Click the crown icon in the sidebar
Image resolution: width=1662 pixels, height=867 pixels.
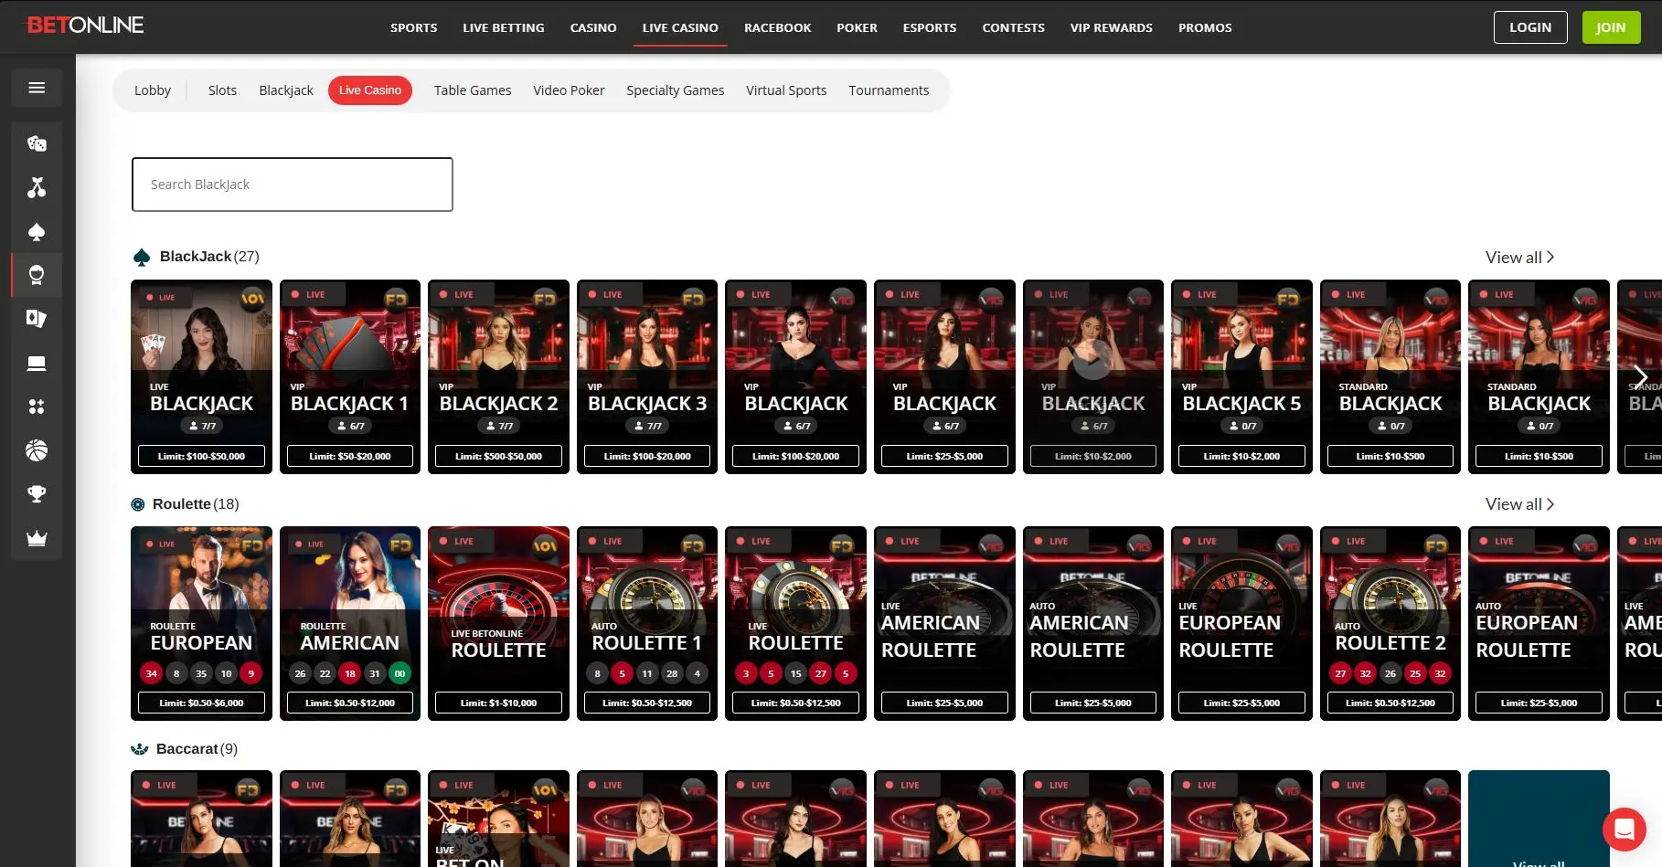click(x=37, y=538)
